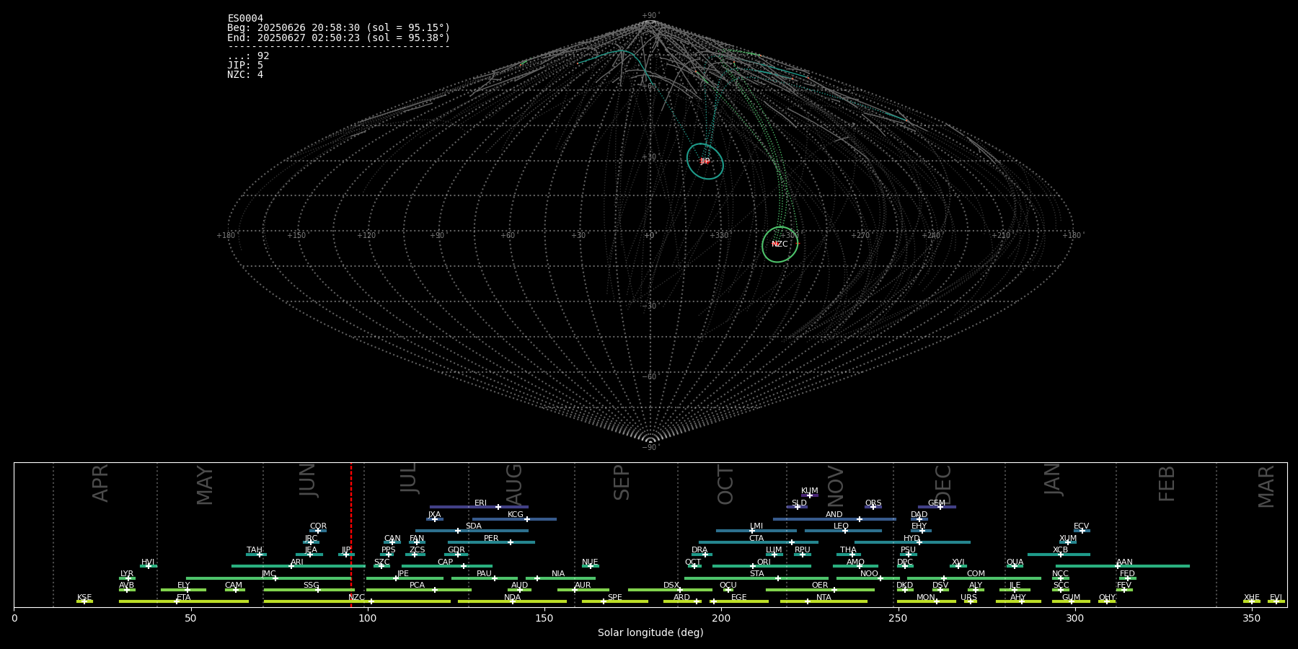Click the red dashed current solar longitude line
The height and width of the screenshot is (649, 1298).
[351, 534]
